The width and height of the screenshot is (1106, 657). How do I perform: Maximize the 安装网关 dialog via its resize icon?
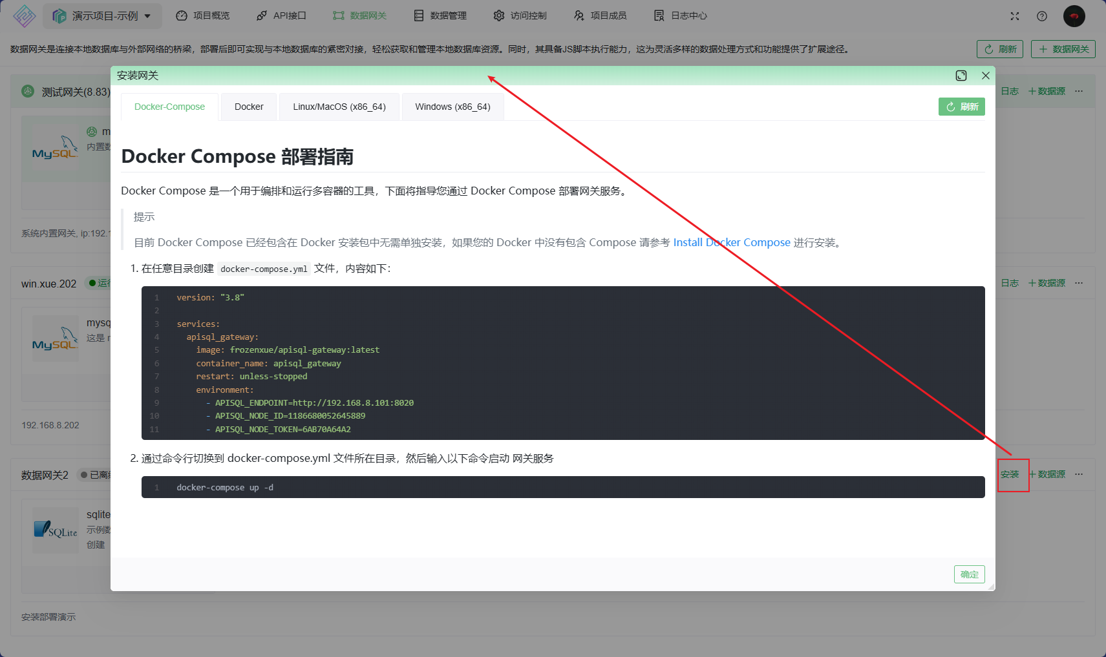tap(961, 76)
